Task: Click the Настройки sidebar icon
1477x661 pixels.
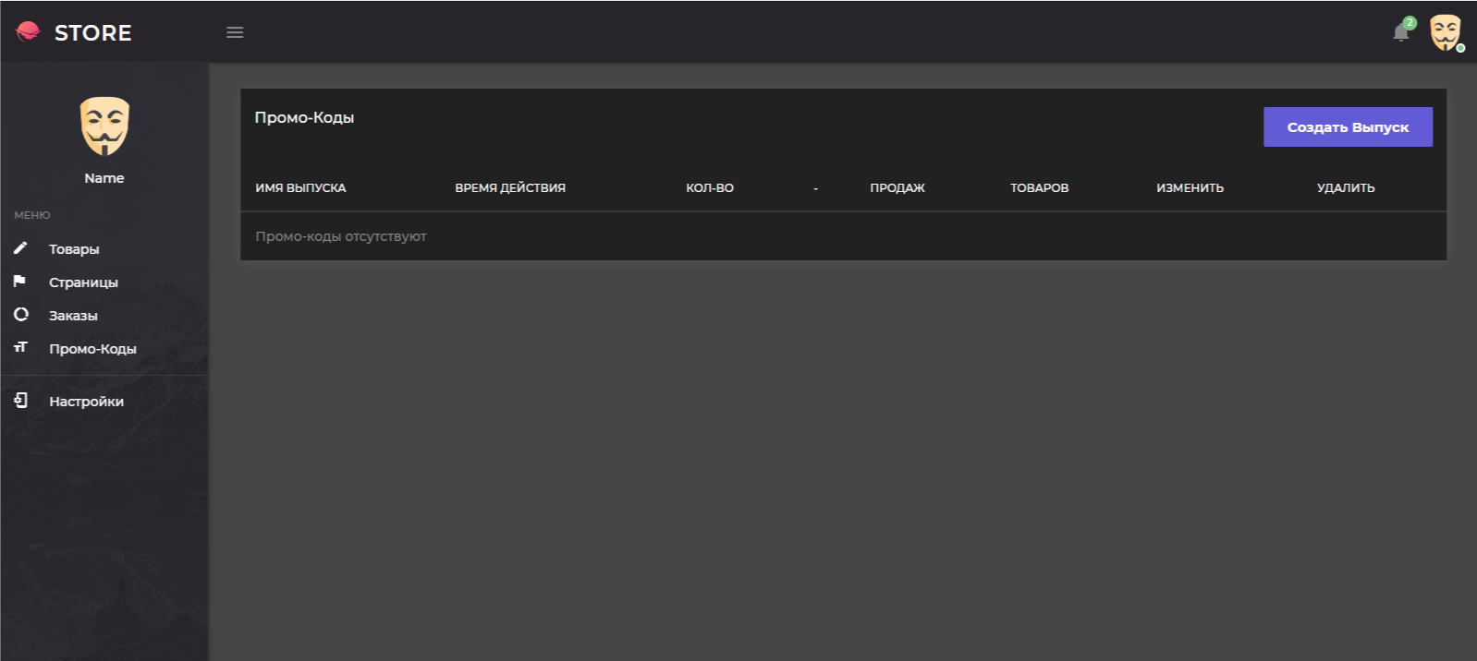Action: point(20,401)
